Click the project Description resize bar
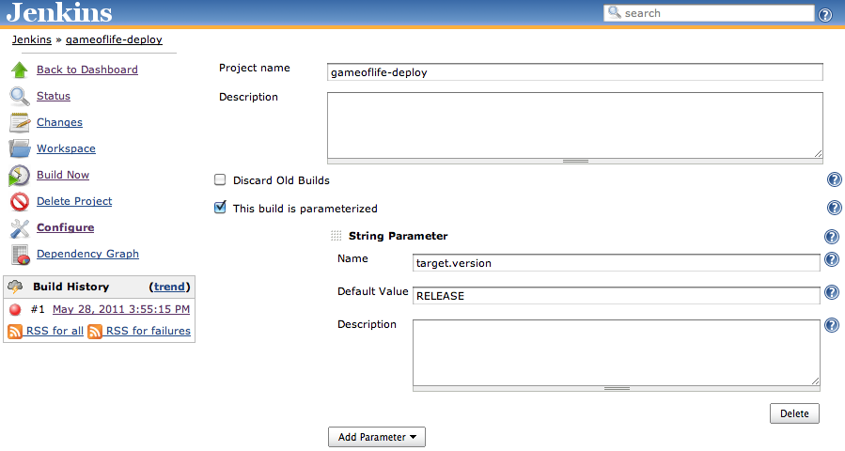The height and width of the screenshot is (451, 845). click(575, 161)
